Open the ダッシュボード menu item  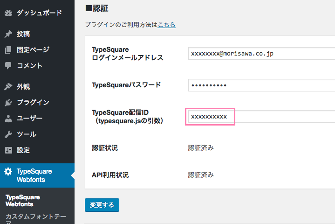click(39, 13)
